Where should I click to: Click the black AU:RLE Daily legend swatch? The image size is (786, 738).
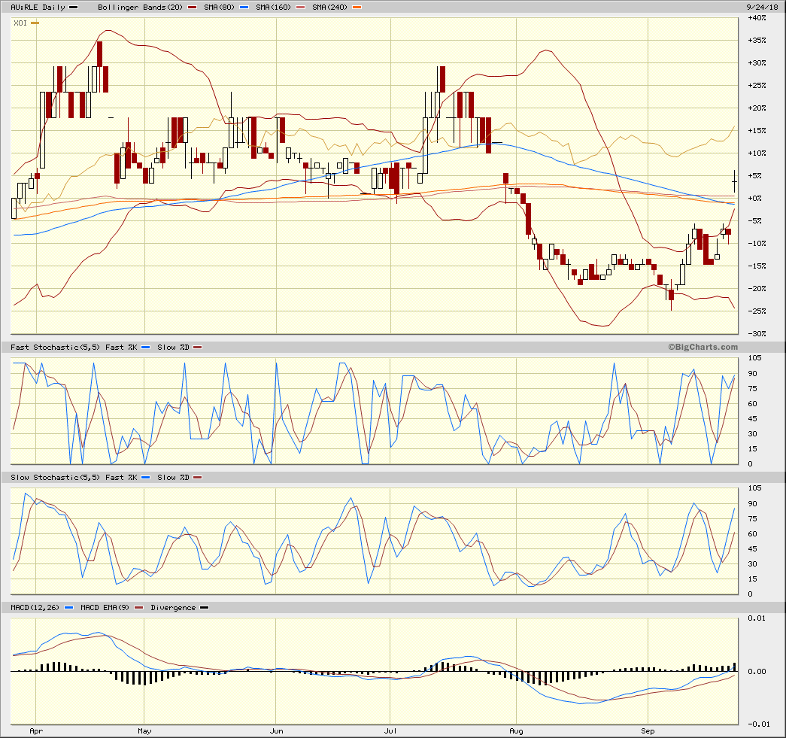73,8
